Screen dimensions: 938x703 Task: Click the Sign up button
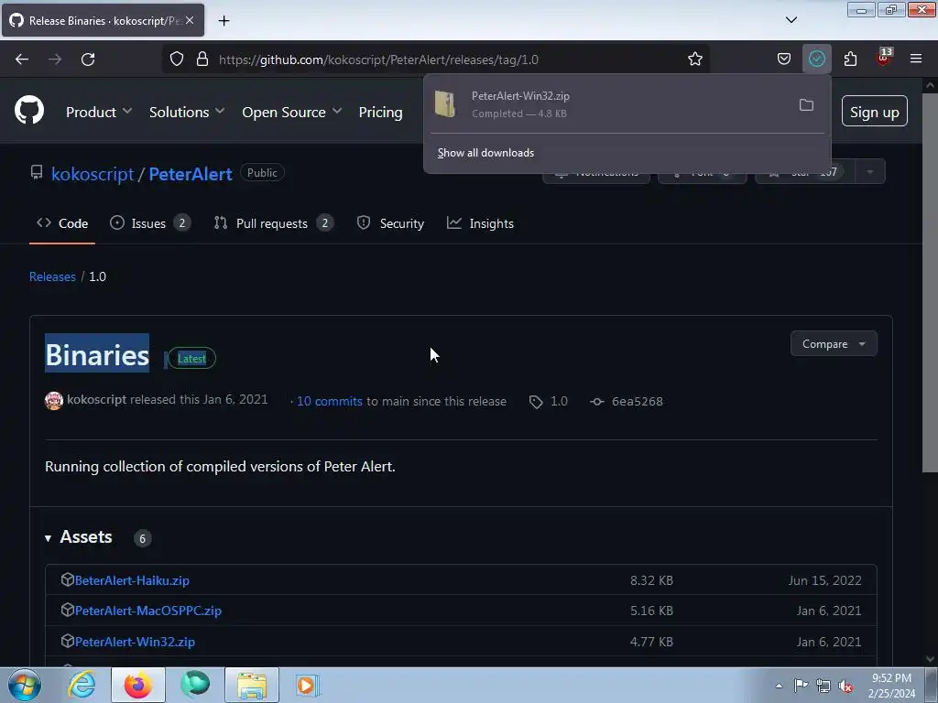874,112
